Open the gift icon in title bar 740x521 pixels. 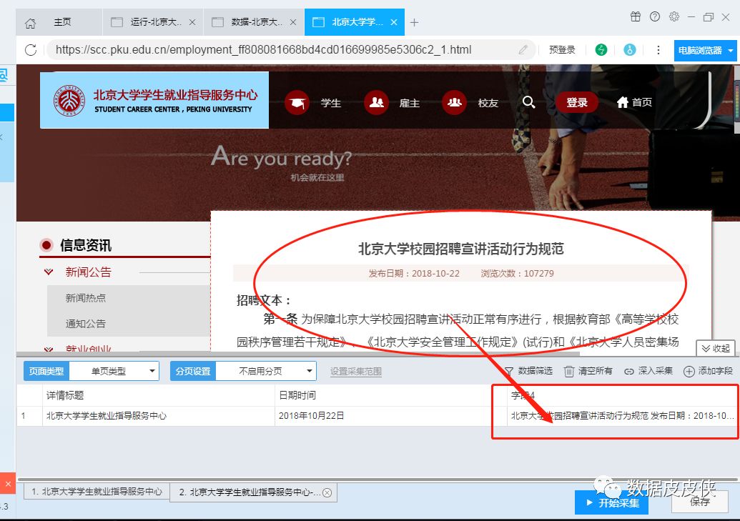636,17
